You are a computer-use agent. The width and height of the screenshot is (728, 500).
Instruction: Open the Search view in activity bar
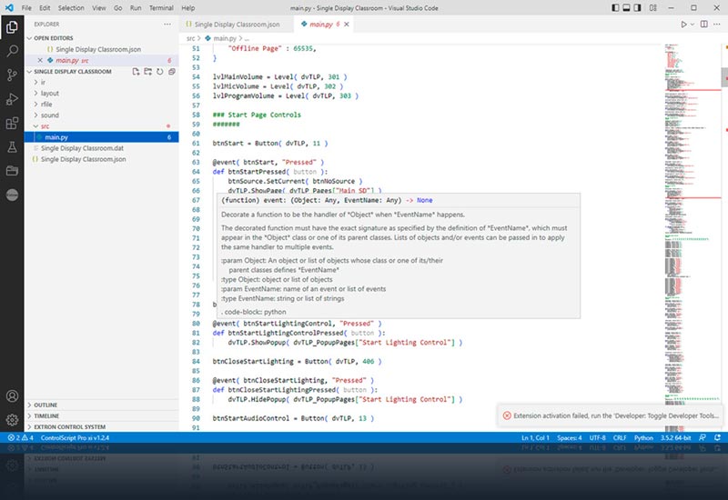[12, 52]
